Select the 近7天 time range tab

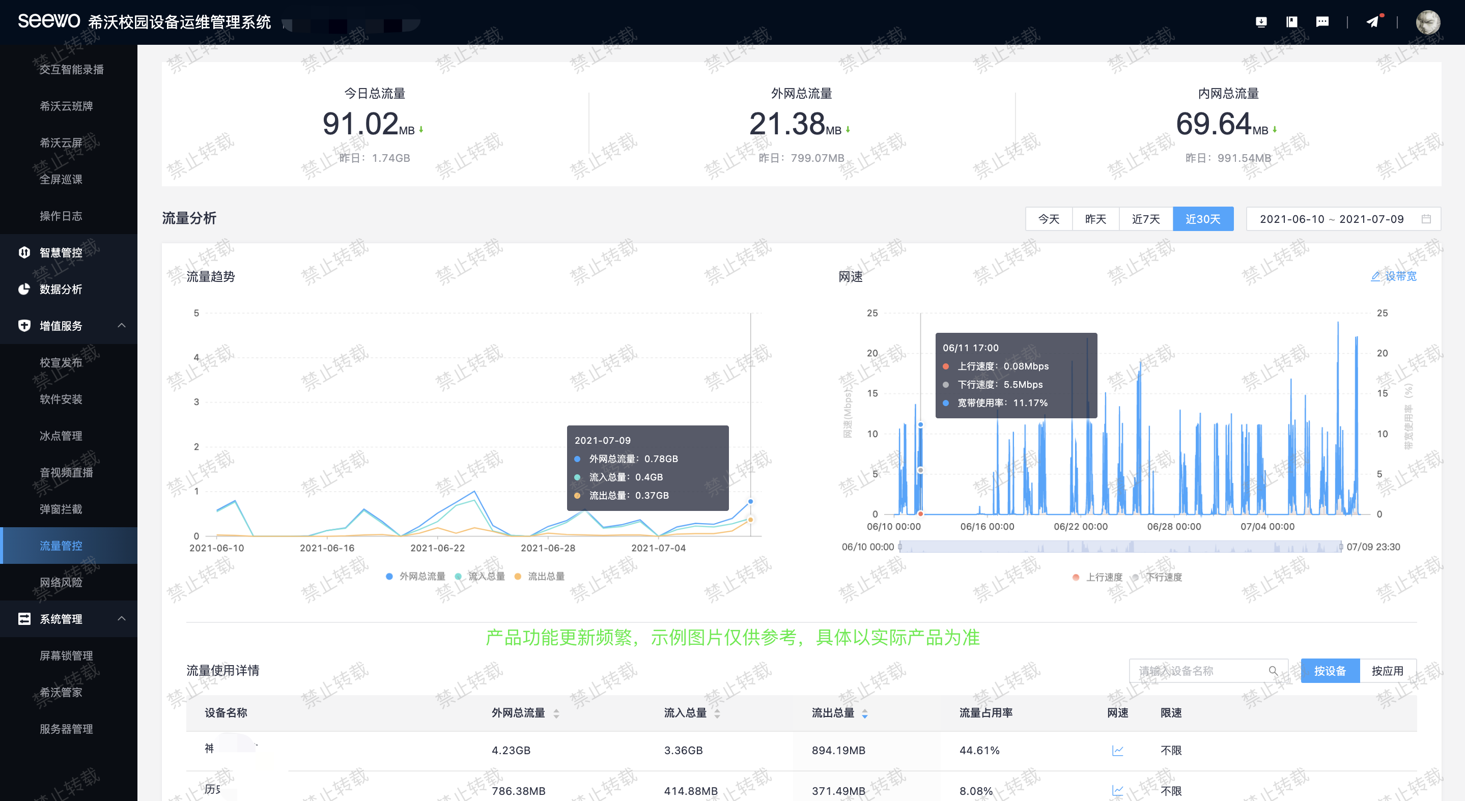pyautogui.click(x=1145, y=219)
